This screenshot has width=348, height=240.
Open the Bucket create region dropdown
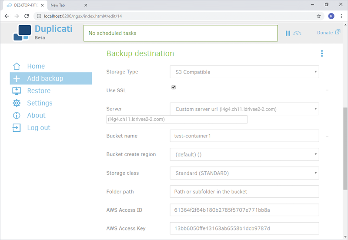pyautogui.click(x=244, y=154)
